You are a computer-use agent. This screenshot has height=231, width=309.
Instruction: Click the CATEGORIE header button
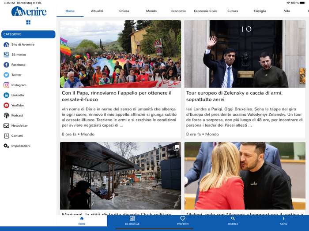(x=28, y=34)
